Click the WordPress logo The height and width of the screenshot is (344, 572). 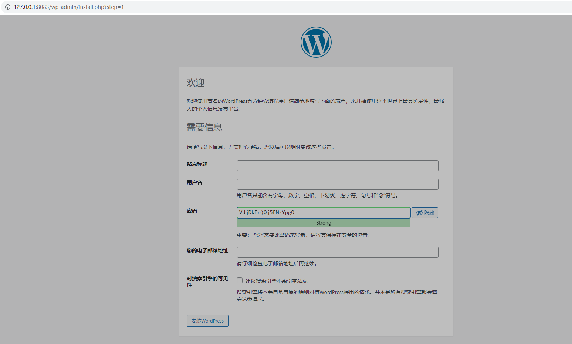[316, 42]
